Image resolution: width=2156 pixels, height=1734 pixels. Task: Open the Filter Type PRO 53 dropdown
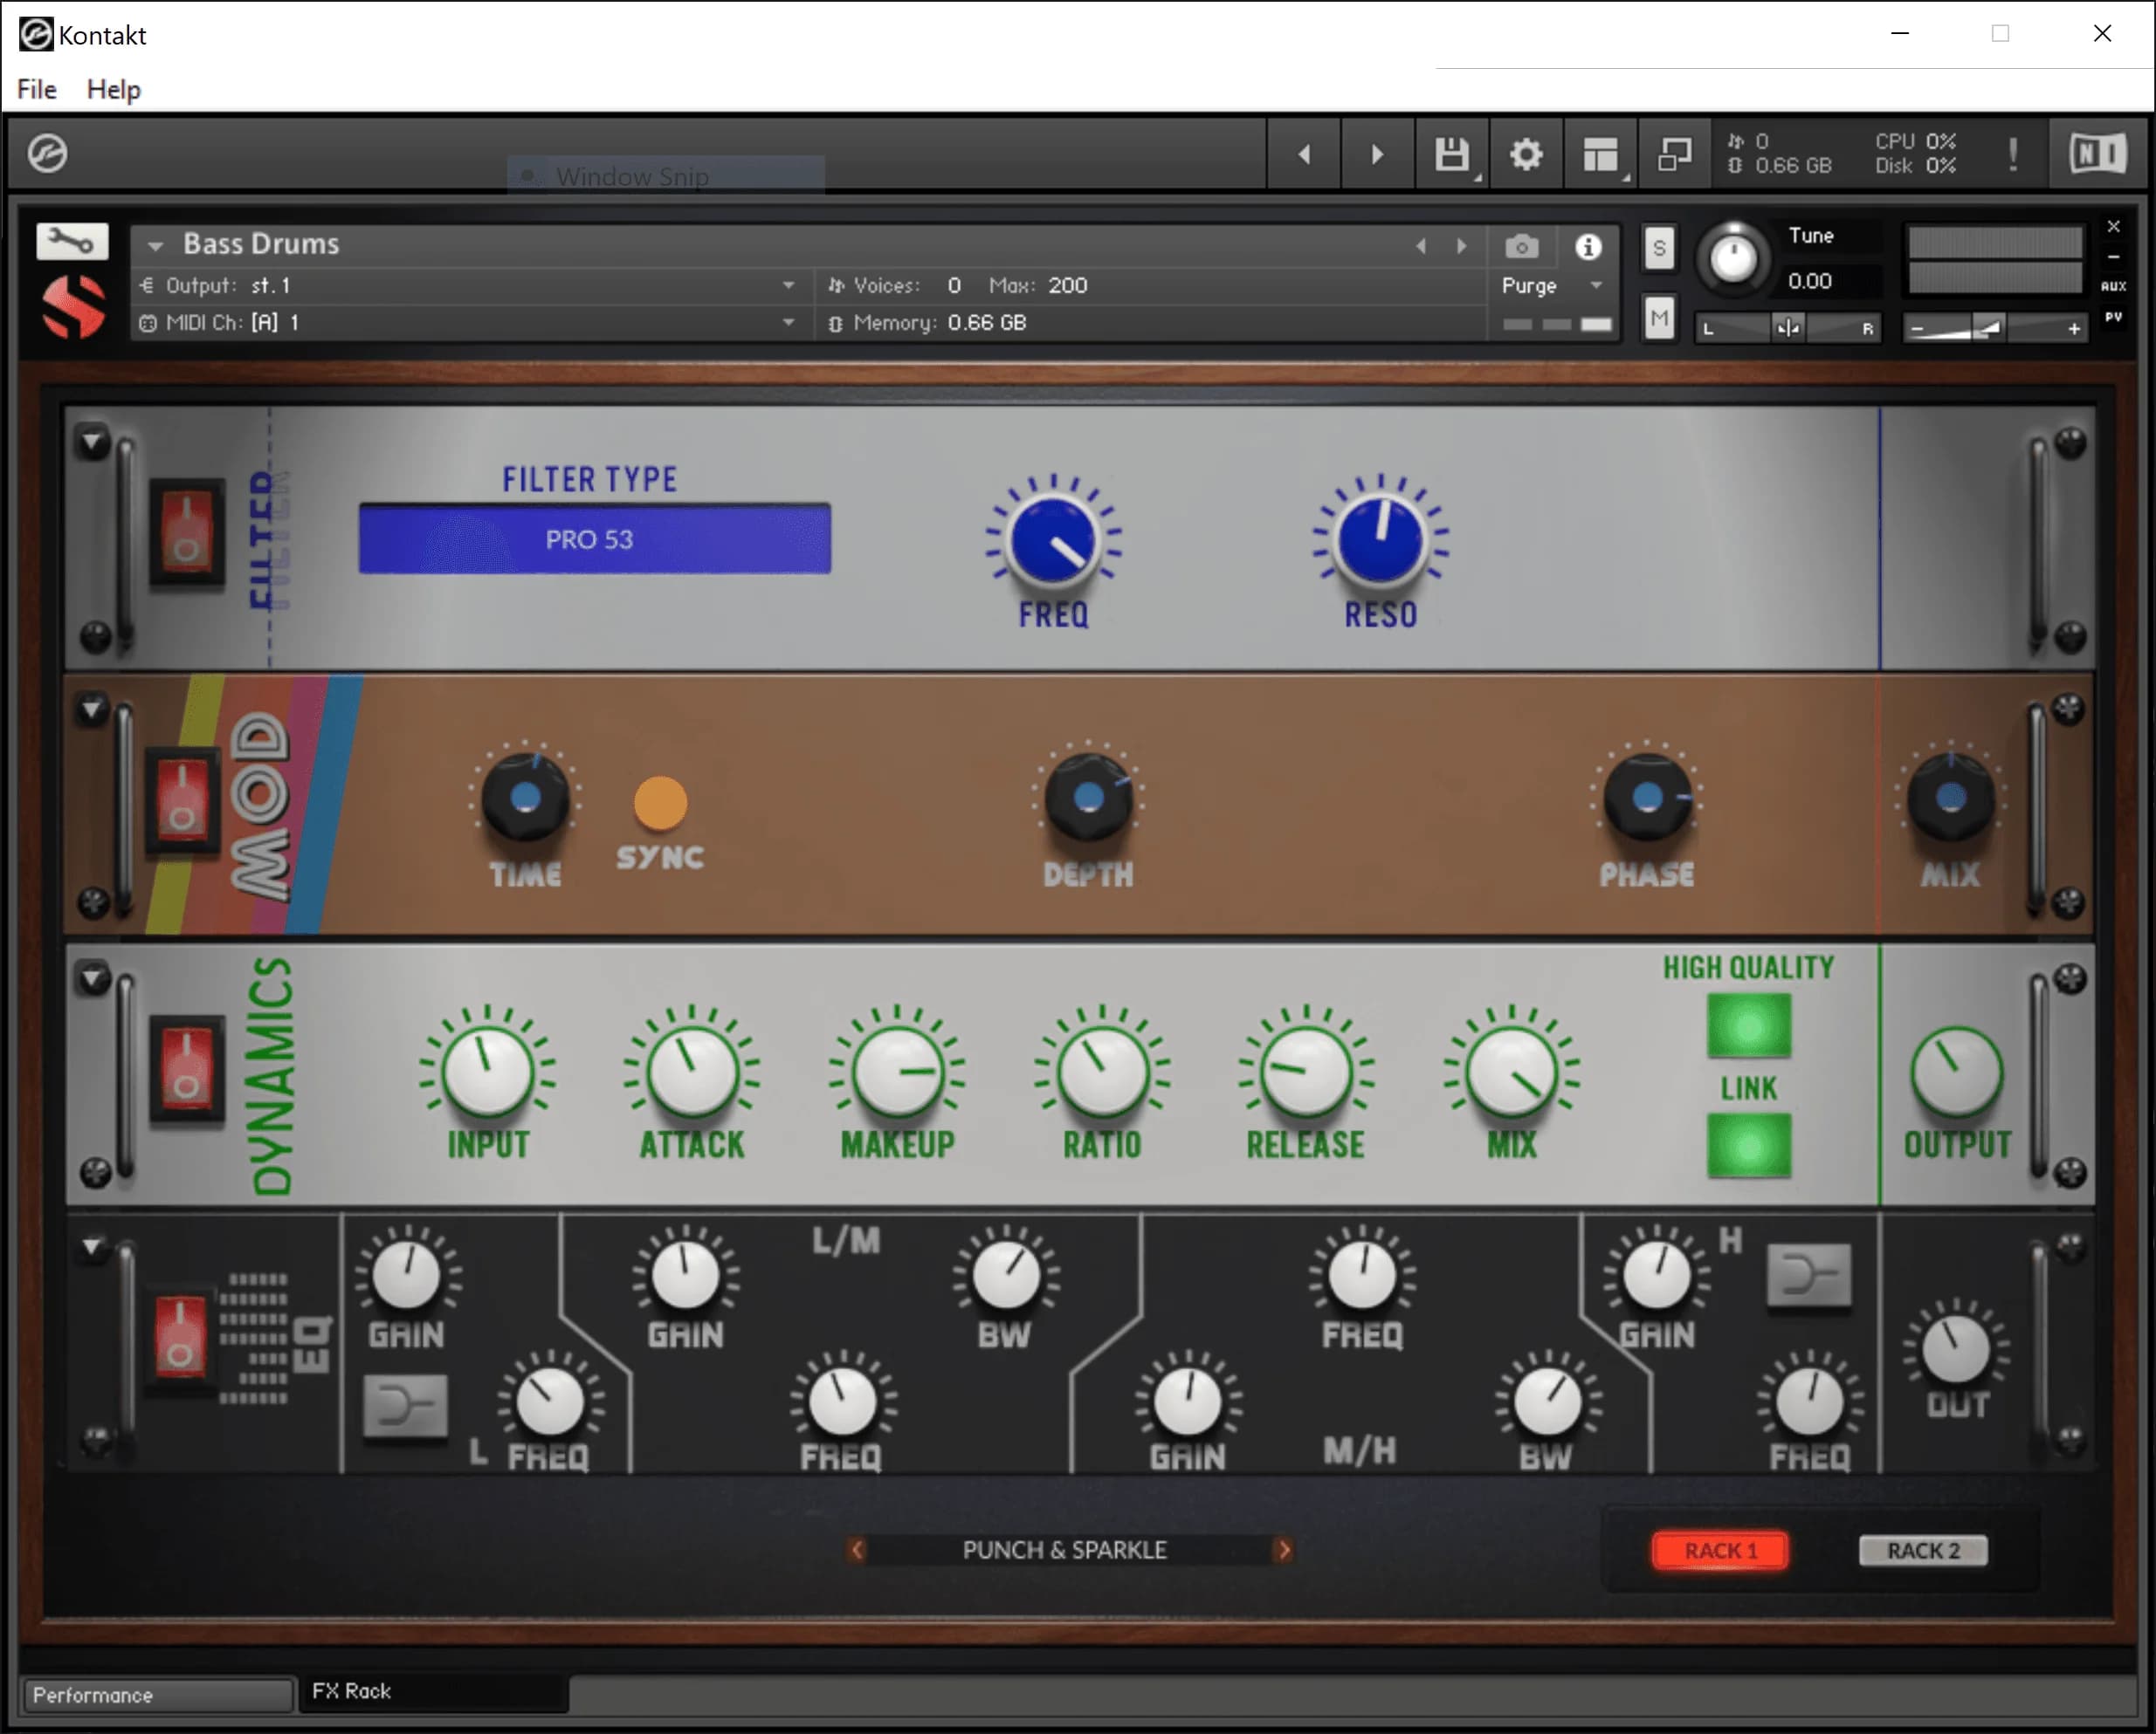[x=594, y=539]
